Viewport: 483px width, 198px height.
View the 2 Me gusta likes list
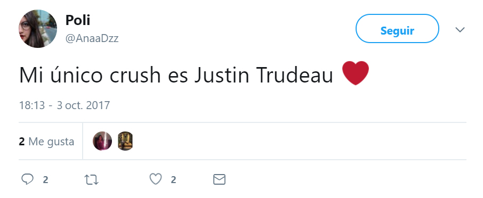[x=46, y=142]
